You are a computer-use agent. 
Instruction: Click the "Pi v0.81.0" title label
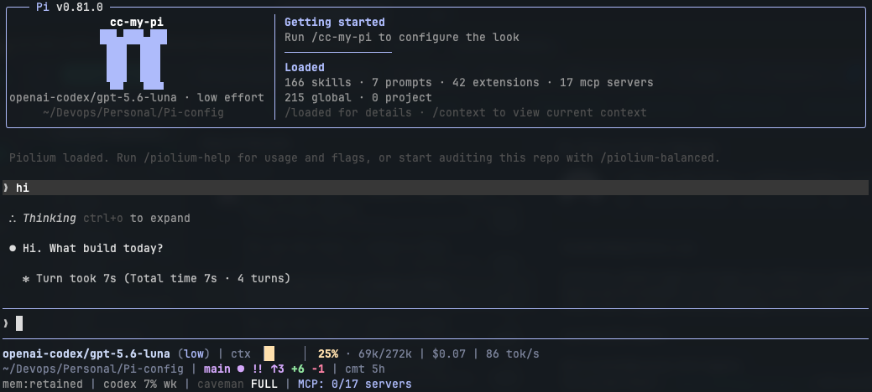[x=70, y=8]
